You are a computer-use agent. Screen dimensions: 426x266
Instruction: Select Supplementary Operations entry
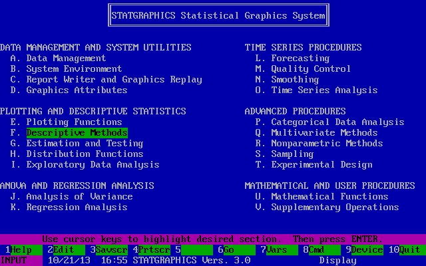(x=335, y=207)
